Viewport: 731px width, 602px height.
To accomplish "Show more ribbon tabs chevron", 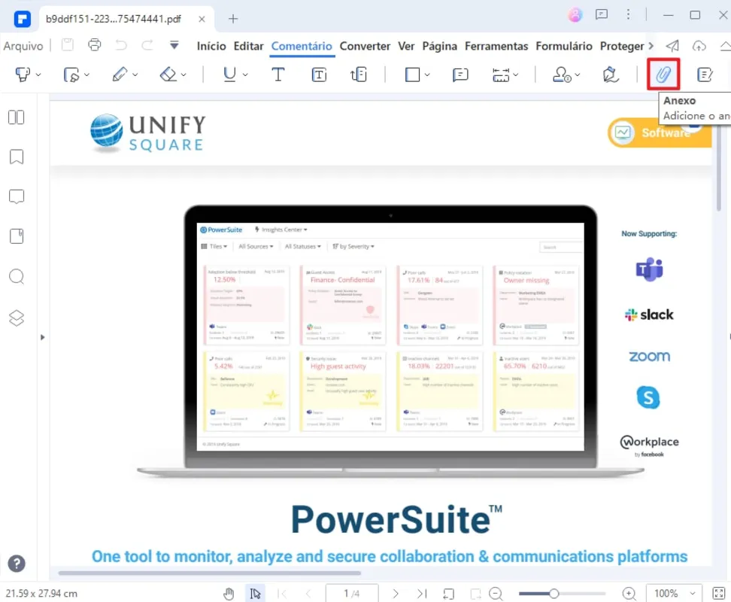I will pos(651,46).
